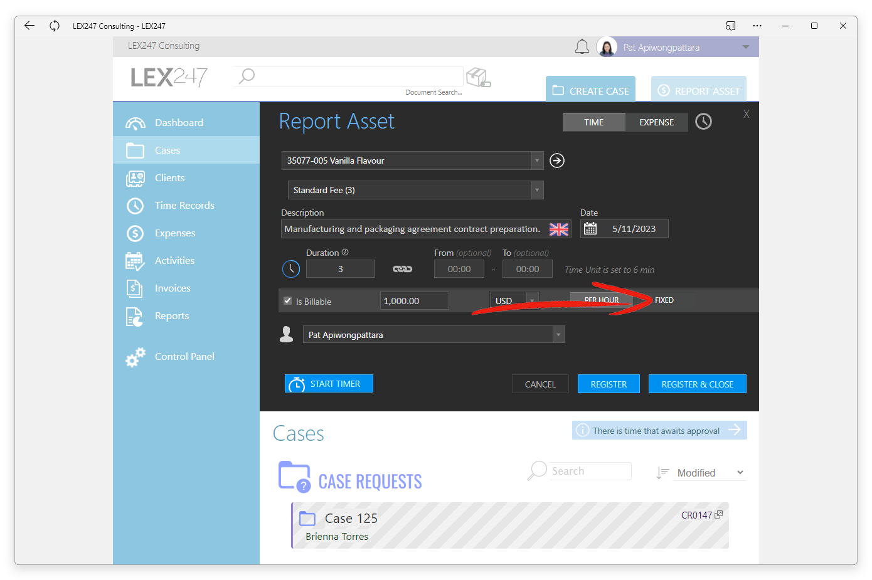Open the date calendar icon
The image size is (872, 580).
click(x=590, y=229)
